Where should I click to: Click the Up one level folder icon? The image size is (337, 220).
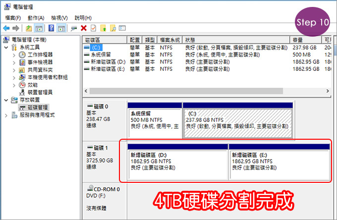click(x=29, y=28)
